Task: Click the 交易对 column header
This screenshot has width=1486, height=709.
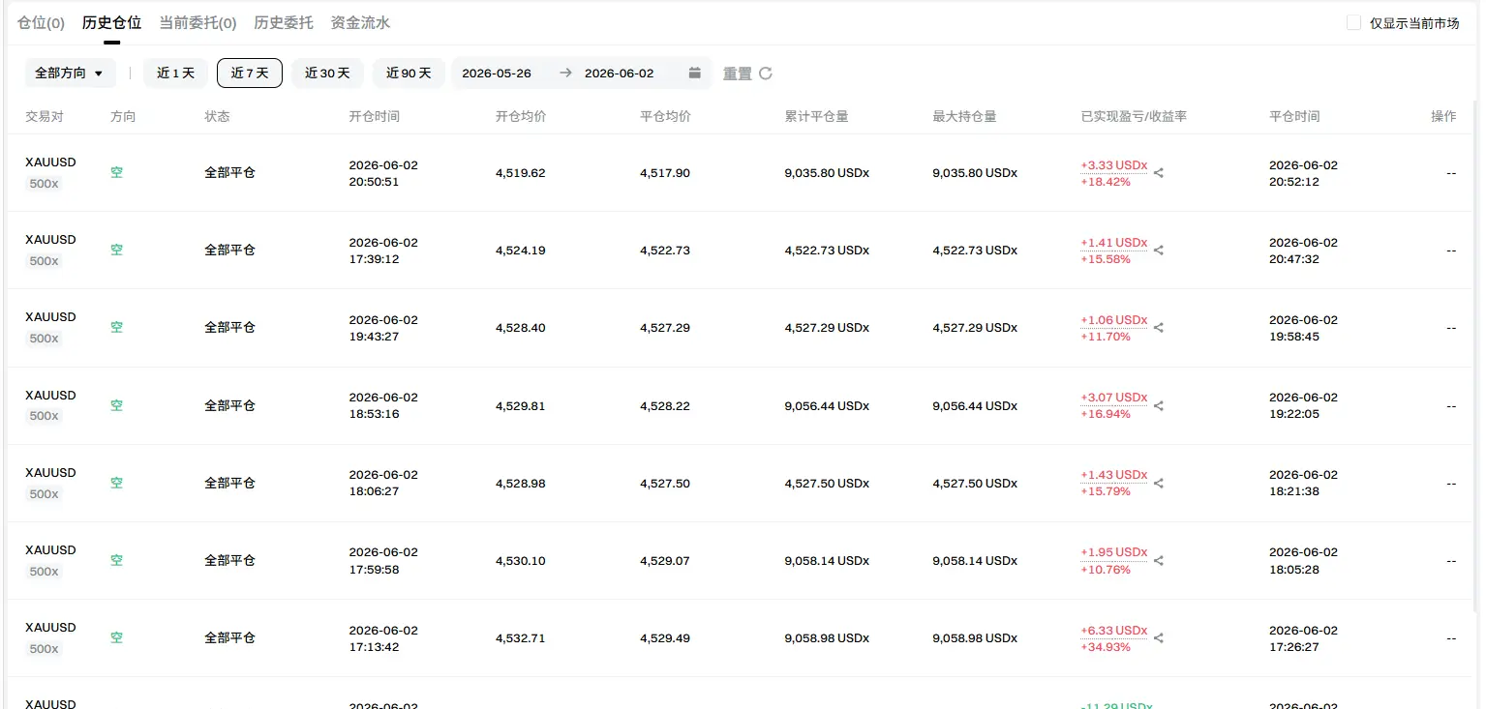Action: pyautogui.click(x=45, y=116)
